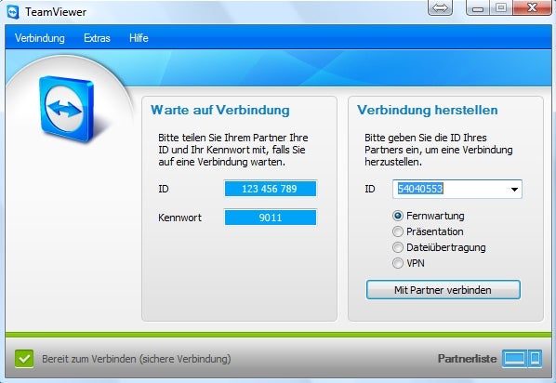
Task: Click the TeamViewer title bar icon
Action: click(13, 12)
